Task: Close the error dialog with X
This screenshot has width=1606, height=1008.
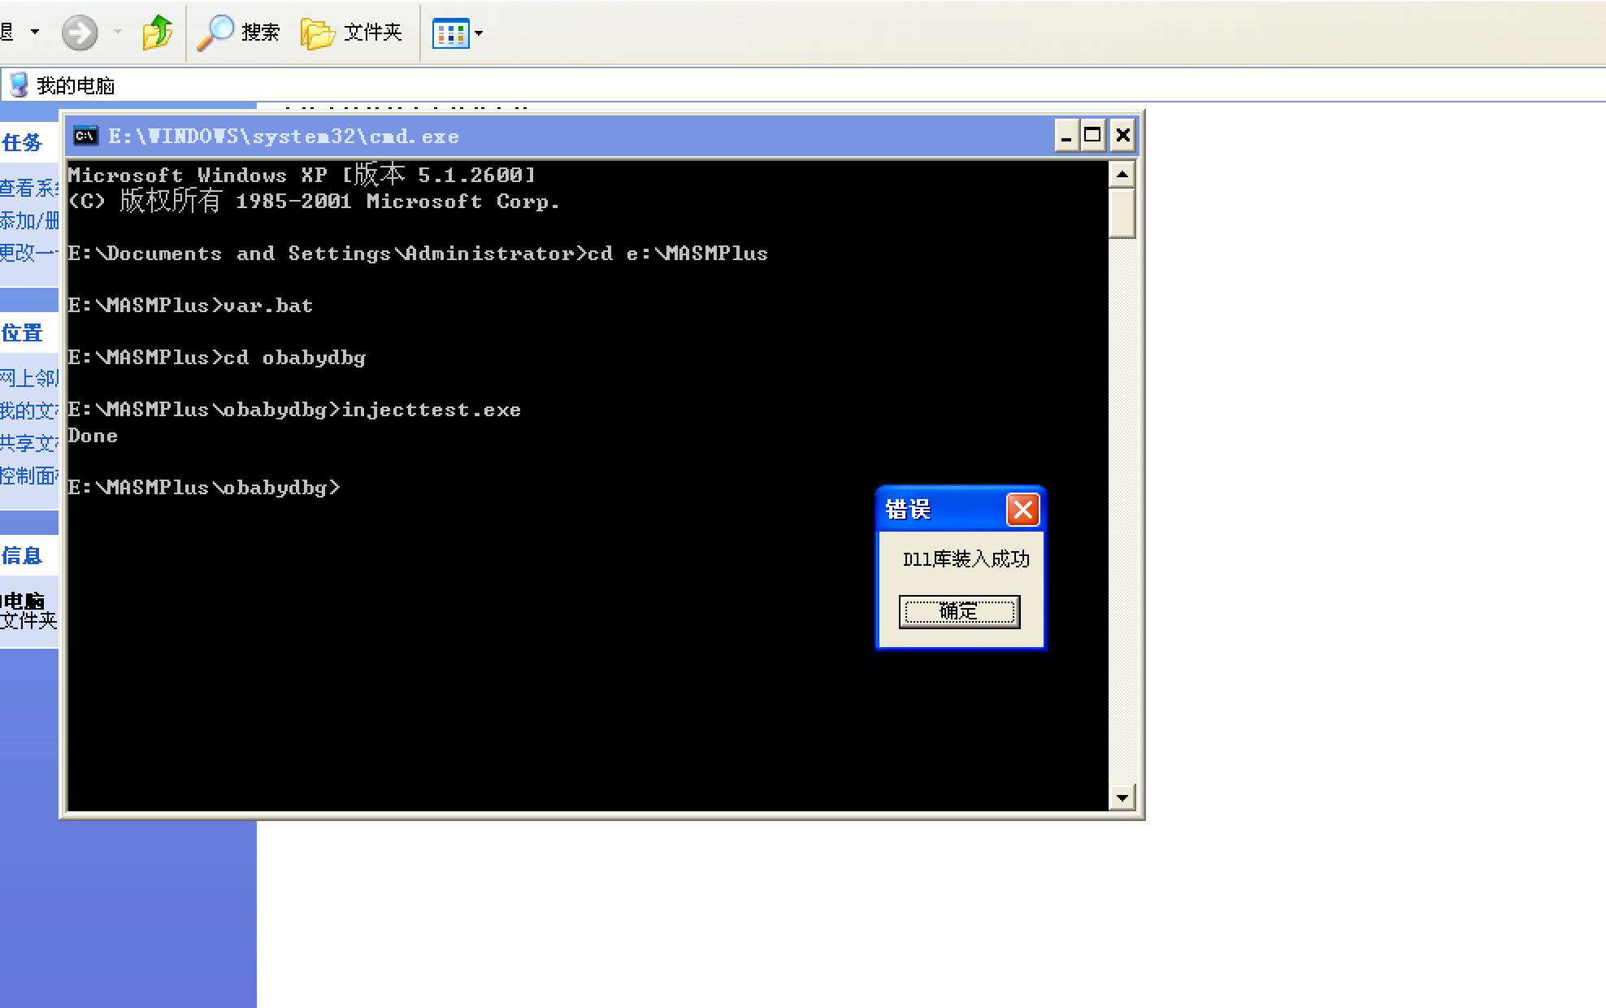Action: [1022, 510]
